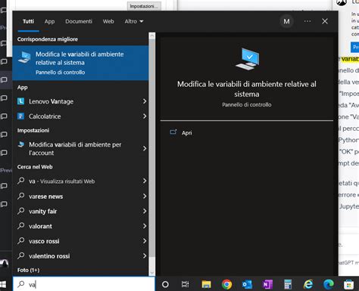
Task: Select 'va - Visualizza risultati Web' suggestion
Action: (x=80, y=181)
